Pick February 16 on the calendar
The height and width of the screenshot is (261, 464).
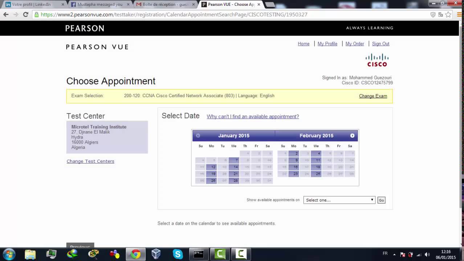click(294, 167)
